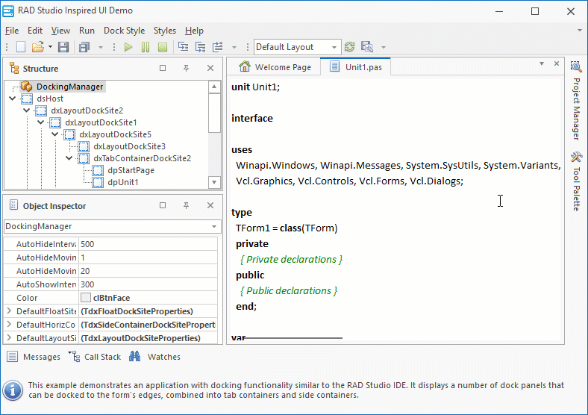The width and height of the screenshot is (588, 415).
Task: Click the clBtnFace color swatch
Action: point(86,298)
